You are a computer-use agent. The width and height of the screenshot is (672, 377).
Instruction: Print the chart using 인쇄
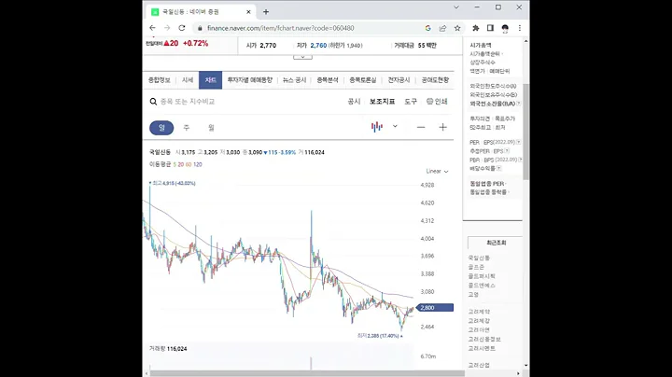(437, 102)
